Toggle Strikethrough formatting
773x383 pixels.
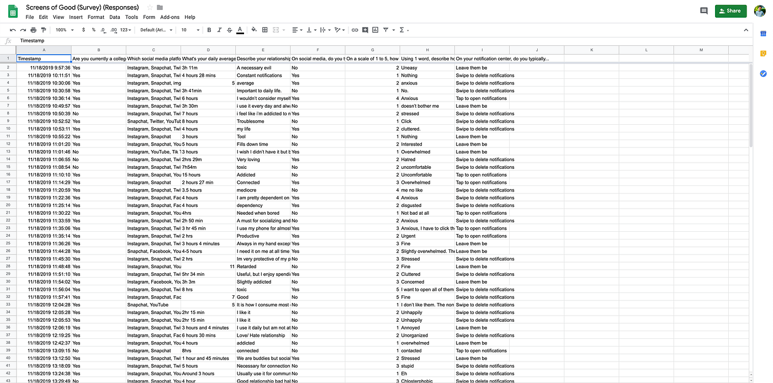229,30
